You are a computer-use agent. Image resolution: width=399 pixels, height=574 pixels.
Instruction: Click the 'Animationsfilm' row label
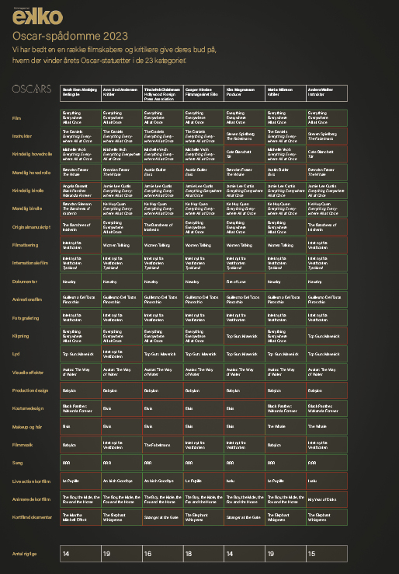coord(27,299)
